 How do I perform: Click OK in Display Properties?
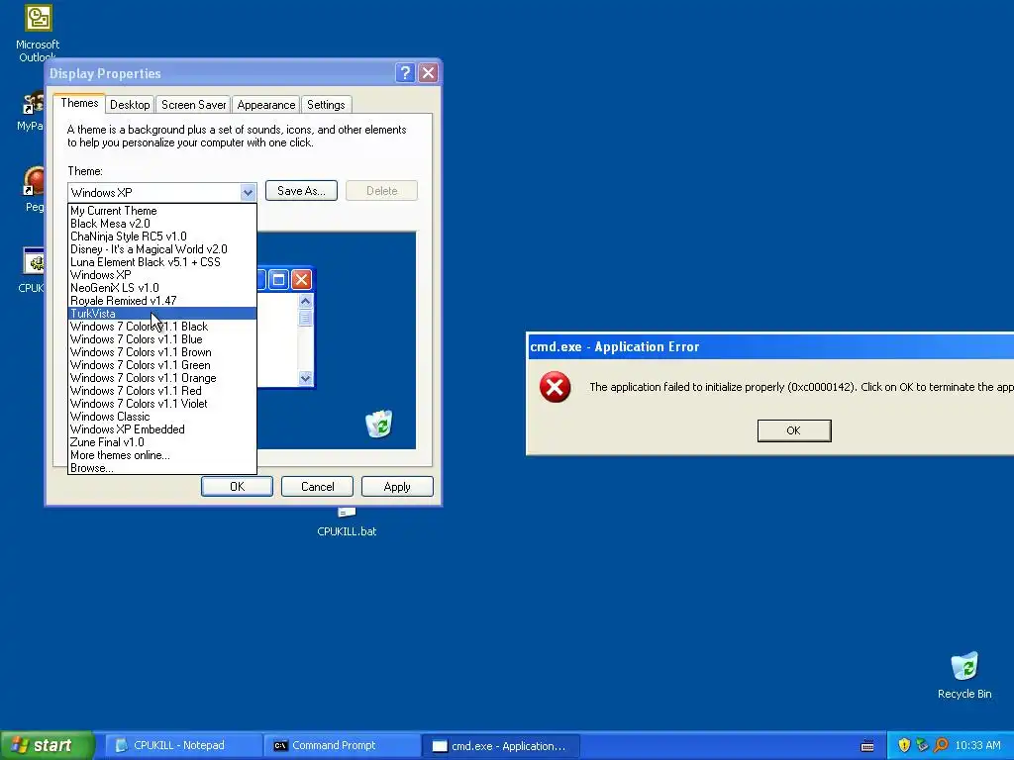237,487
